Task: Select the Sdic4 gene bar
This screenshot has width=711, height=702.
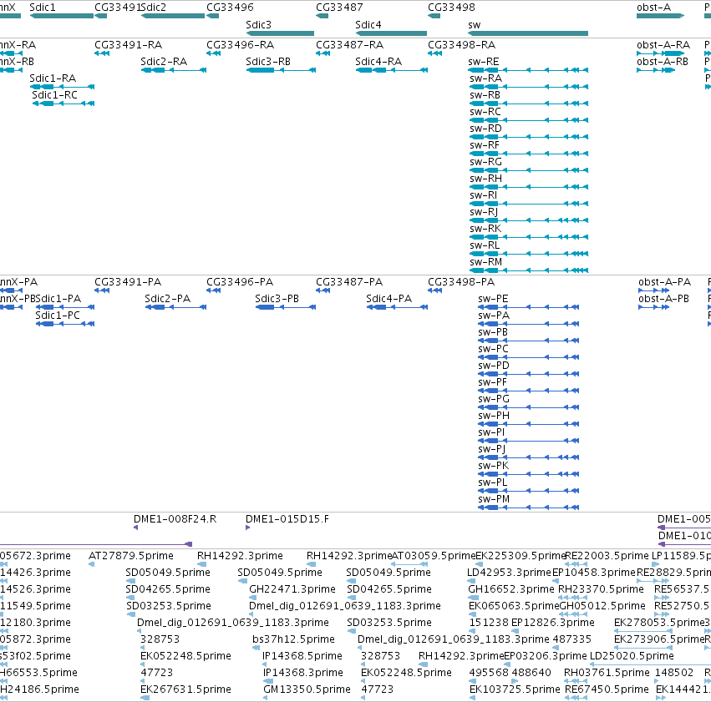Action: pos(391,33)
